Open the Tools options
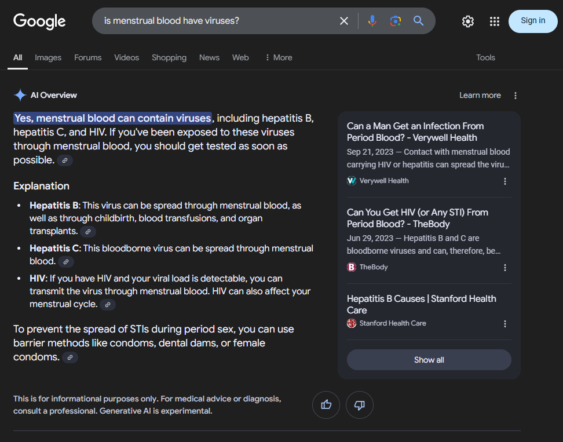The width and height of the screenshot is (563, 442). [x=485, y=57]
